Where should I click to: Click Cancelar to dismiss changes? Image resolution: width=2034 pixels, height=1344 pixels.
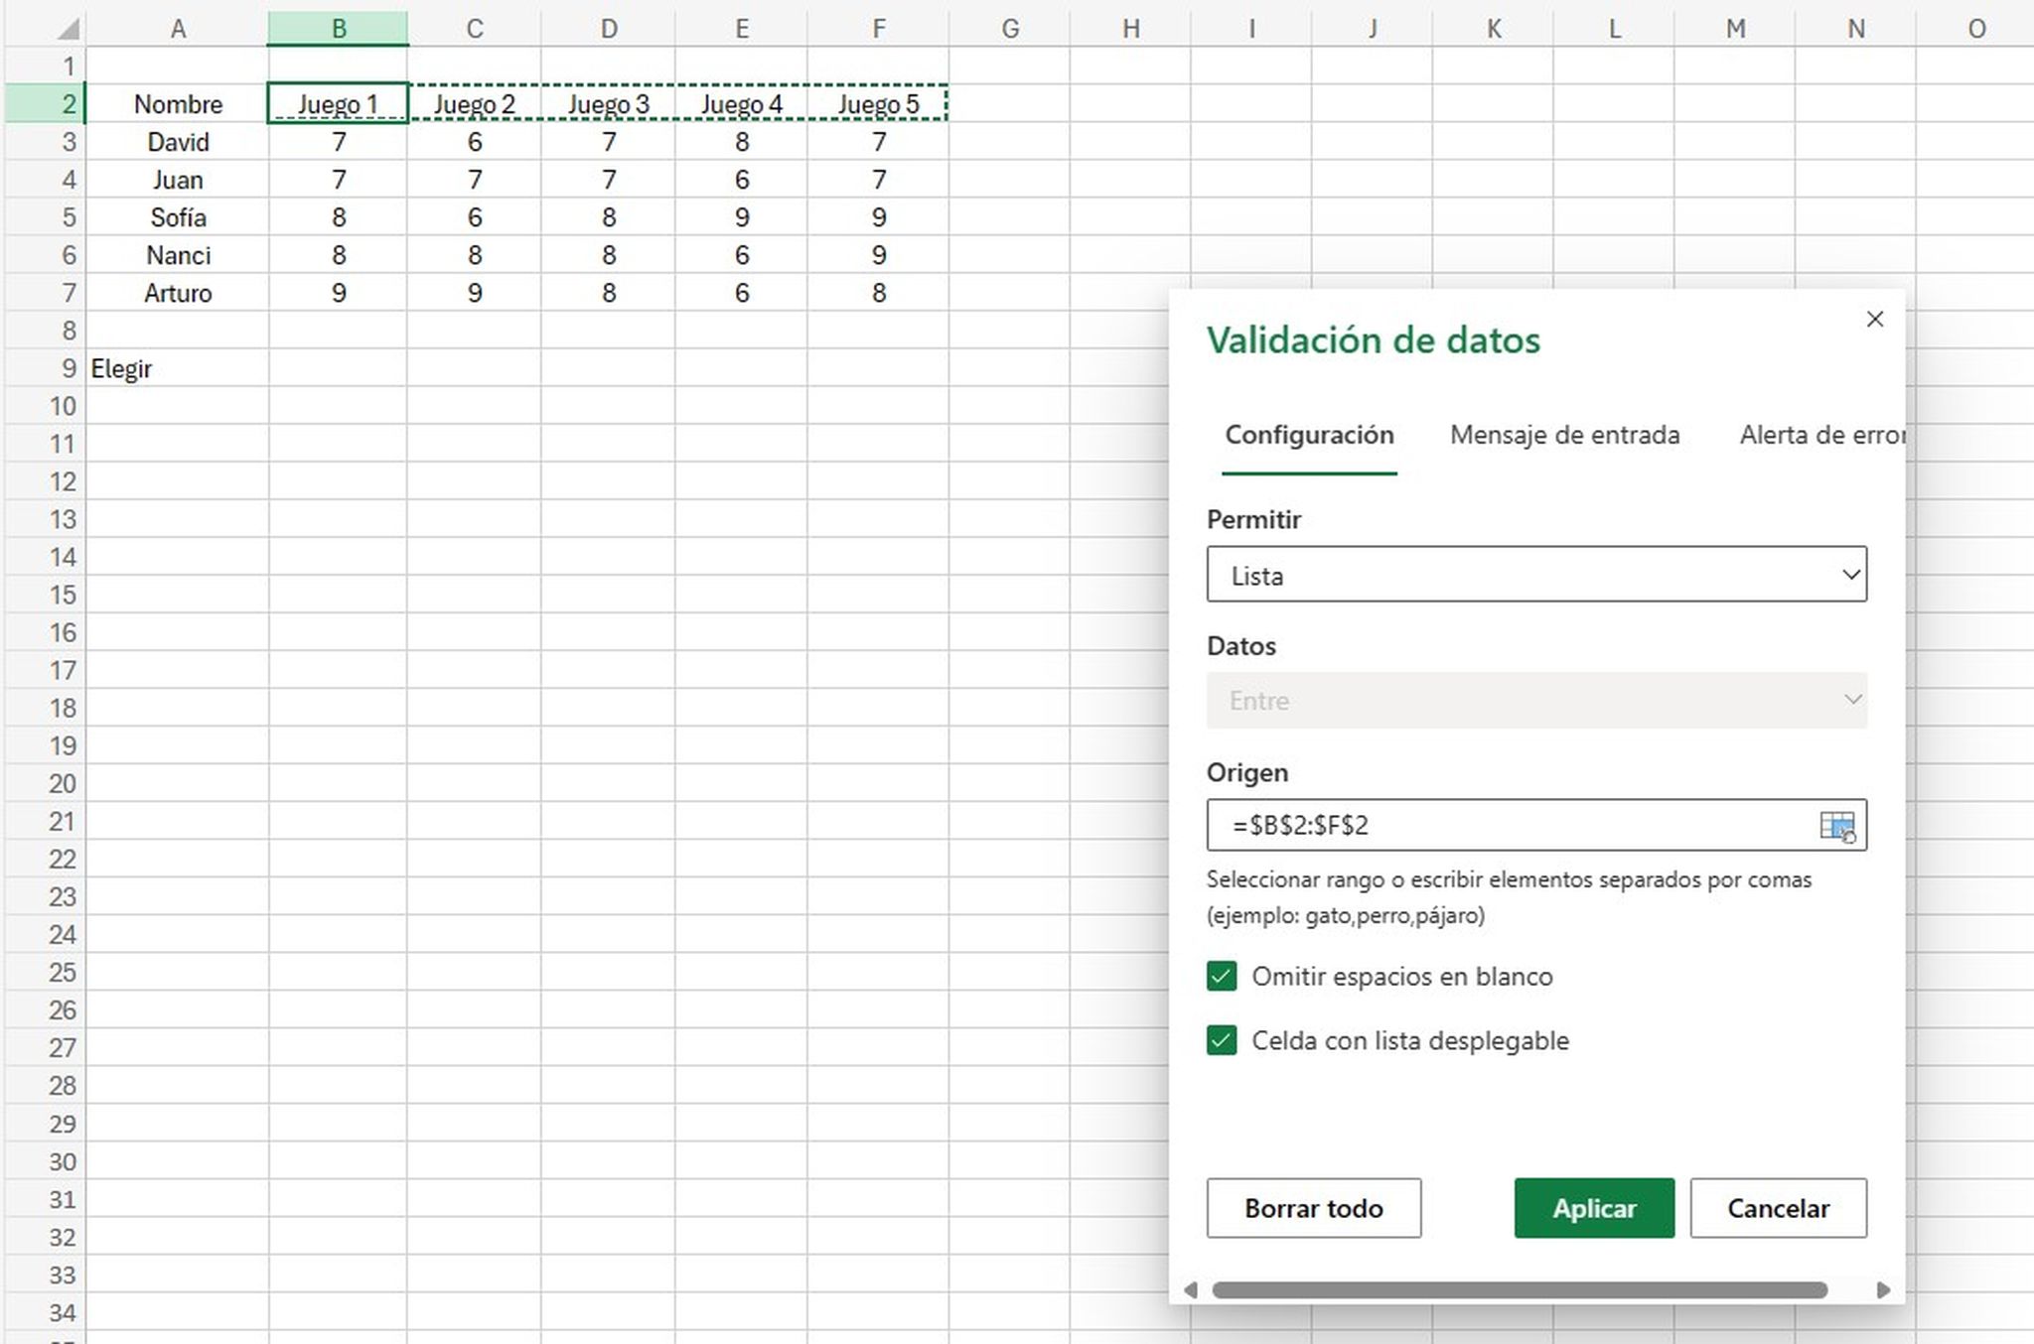click(x=1778, y=1208)
